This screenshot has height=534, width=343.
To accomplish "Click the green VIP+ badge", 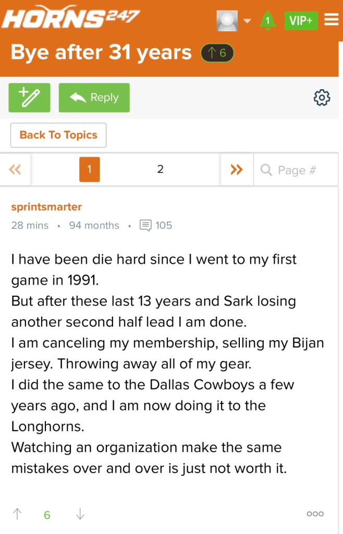I will point(301,21).
